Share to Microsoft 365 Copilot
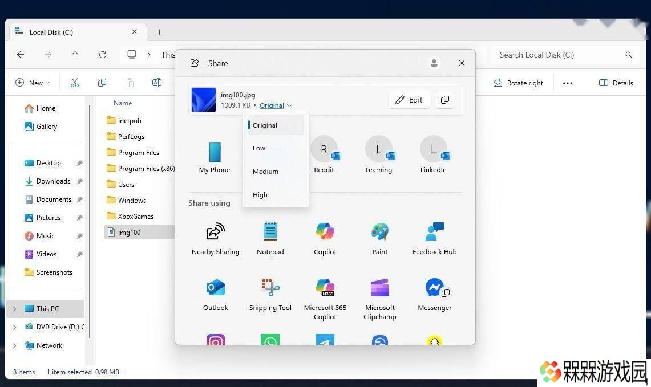Image resolution: width=651 pixels, height=387 pixels. click(325, 299)
